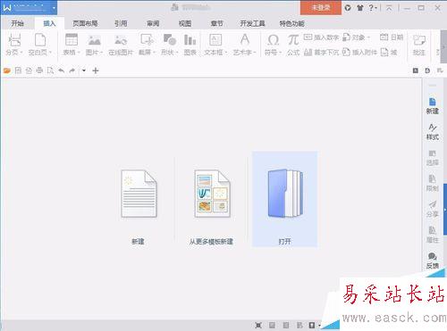Open the 特色功能 tab
Viewport: 447px width, 331px height.
point(291,23)
